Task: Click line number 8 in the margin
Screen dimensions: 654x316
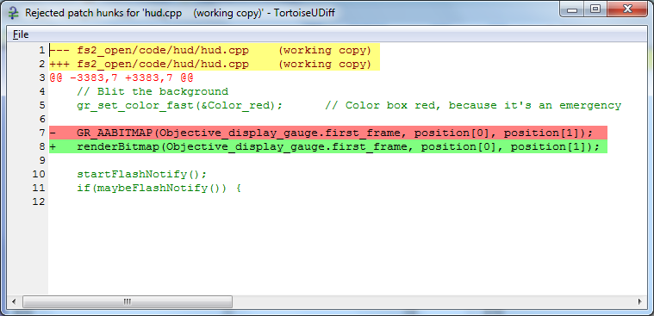Action: tap(41, 146)
